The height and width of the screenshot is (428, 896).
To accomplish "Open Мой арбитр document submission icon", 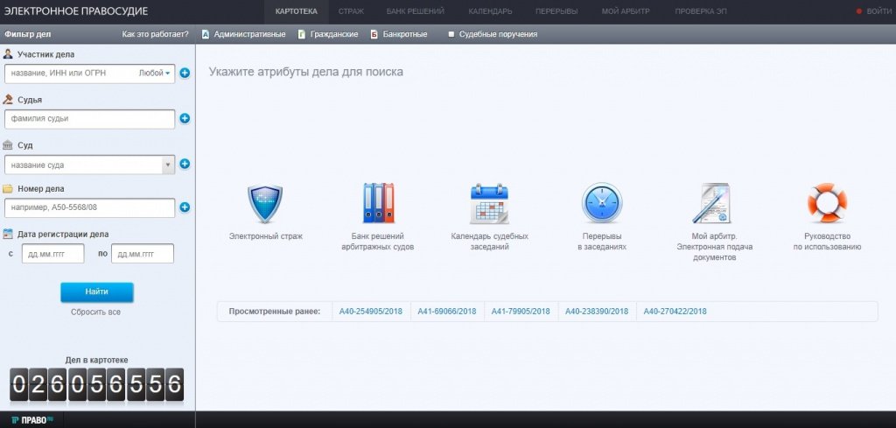I will pos(714,204).
